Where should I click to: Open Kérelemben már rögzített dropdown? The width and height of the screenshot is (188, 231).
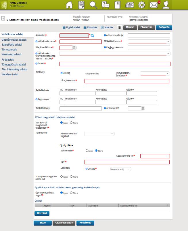[x=99, y=134]
